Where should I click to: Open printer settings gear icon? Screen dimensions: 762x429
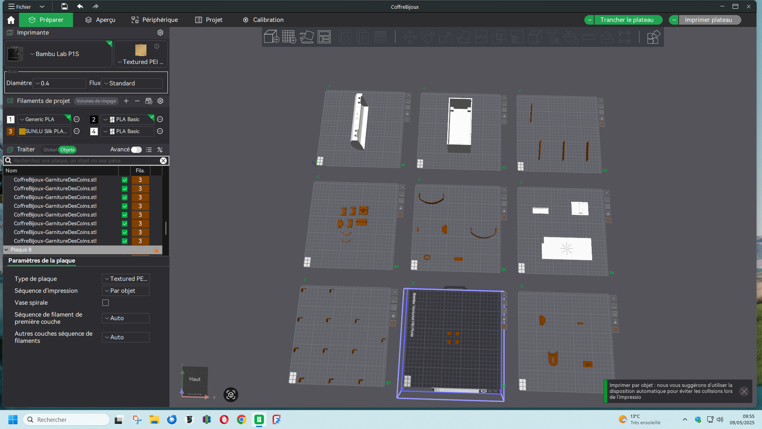[160, 33]
